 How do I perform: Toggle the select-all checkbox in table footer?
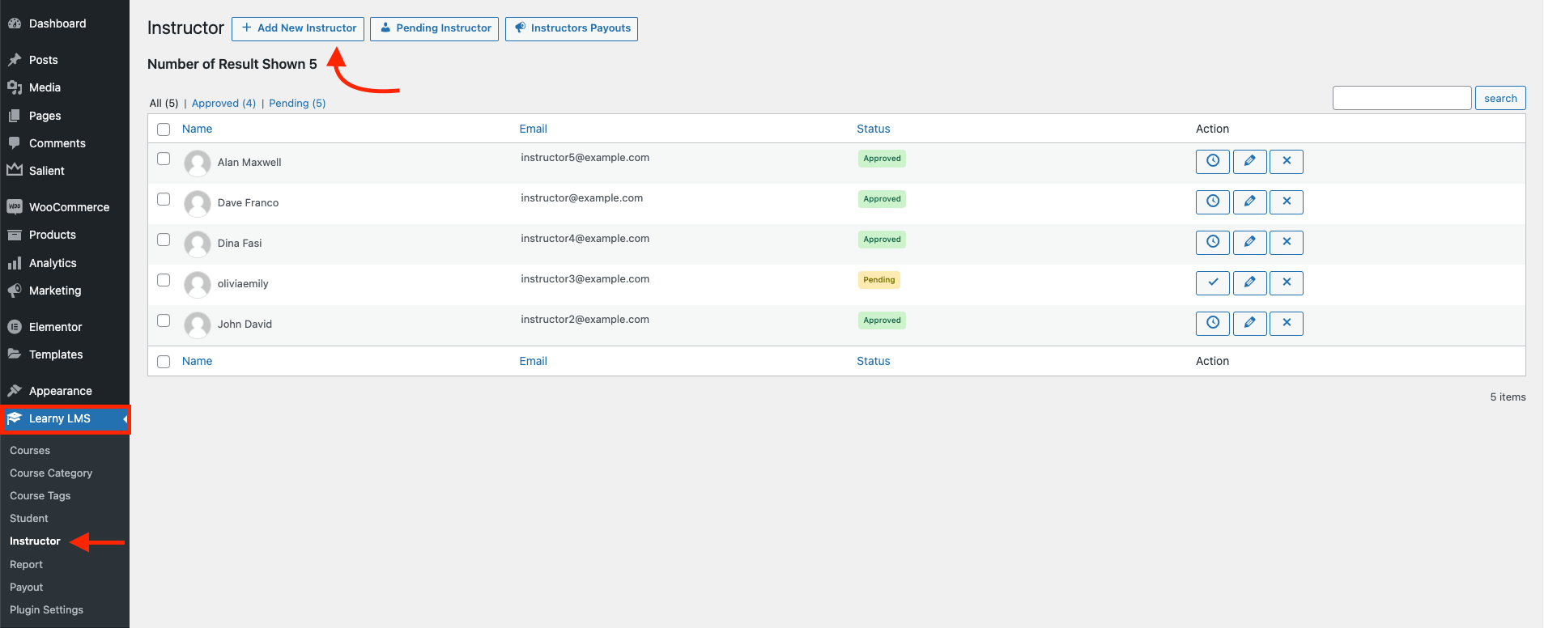(x=164, y=362)
